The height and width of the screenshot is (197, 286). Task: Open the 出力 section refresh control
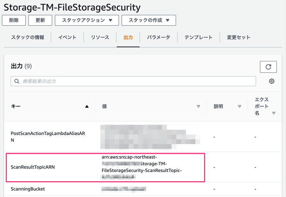[x=268, y=67]
